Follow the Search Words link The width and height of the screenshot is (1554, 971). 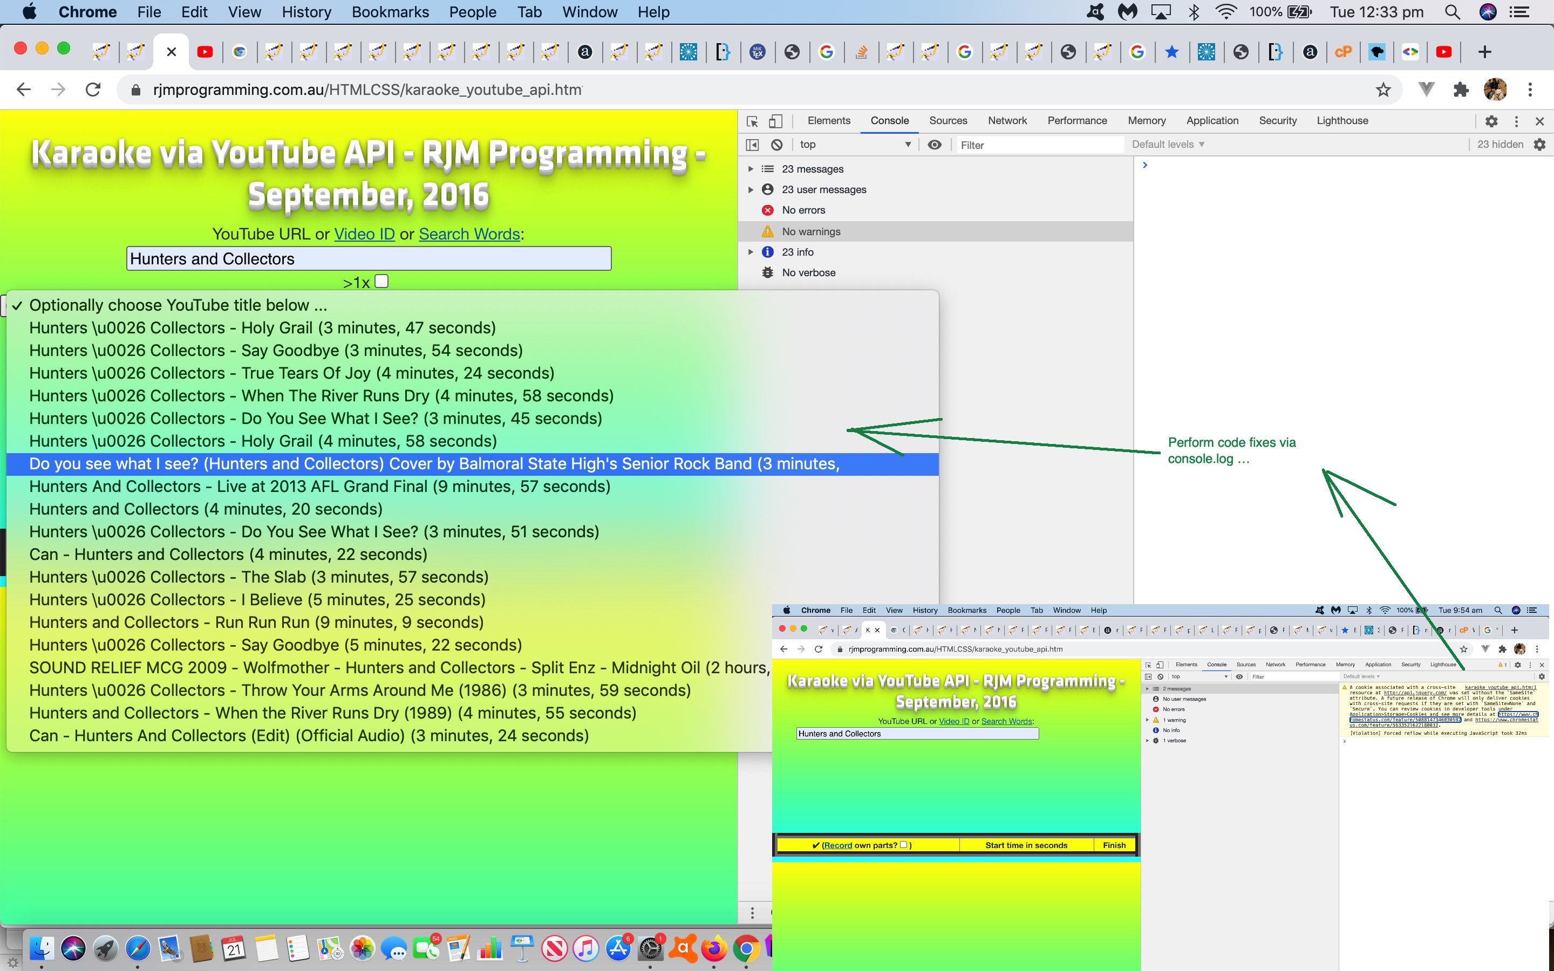[x=469, y=234]
